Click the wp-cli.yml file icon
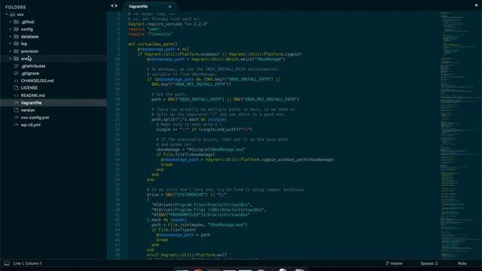Image resolution: width=482 pixels, height=271 pixels. (17, 125)
